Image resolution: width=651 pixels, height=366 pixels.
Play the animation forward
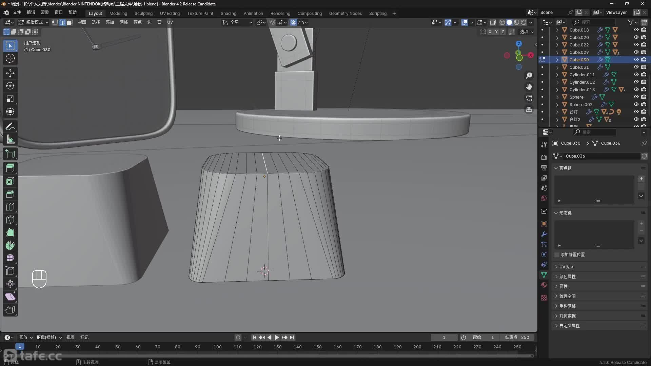point(277,337)
